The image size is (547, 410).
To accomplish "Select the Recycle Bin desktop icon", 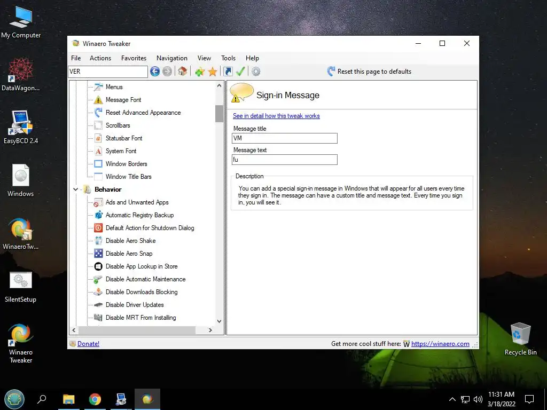I will click(520, 339).
